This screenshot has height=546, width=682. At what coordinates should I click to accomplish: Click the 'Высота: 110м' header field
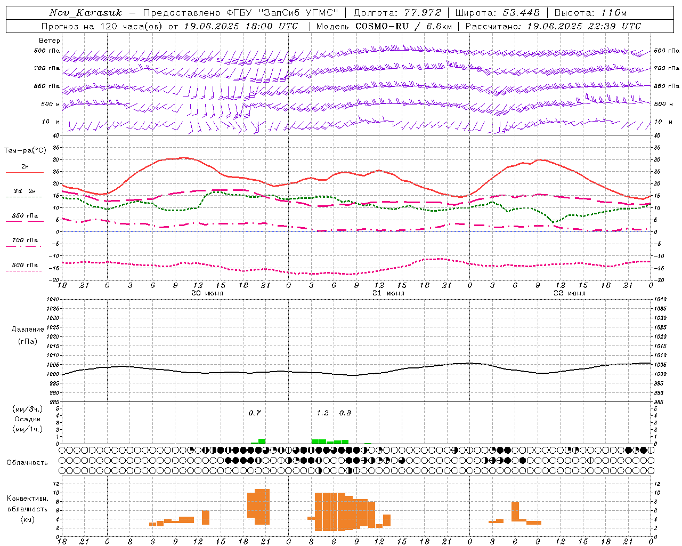tap(590, 13)
